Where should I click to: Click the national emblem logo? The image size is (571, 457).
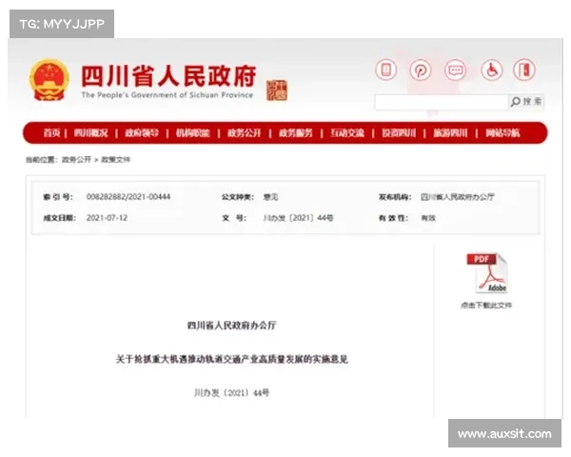(x=49, y=80)
